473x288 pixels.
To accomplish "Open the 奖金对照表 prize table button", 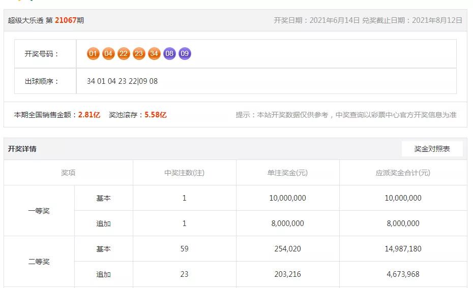I will tap(432, 149).
